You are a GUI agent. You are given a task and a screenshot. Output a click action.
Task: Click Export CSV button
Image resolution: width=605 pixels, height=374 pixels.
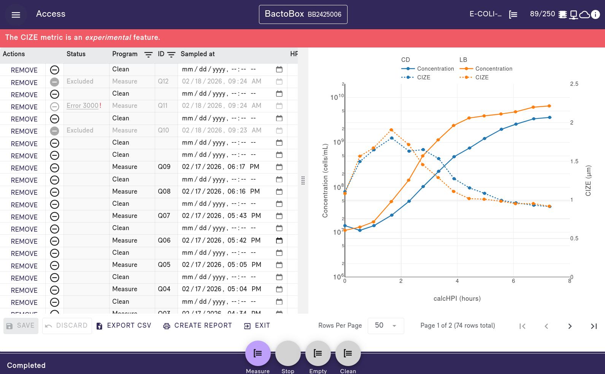tap(124, 326)
